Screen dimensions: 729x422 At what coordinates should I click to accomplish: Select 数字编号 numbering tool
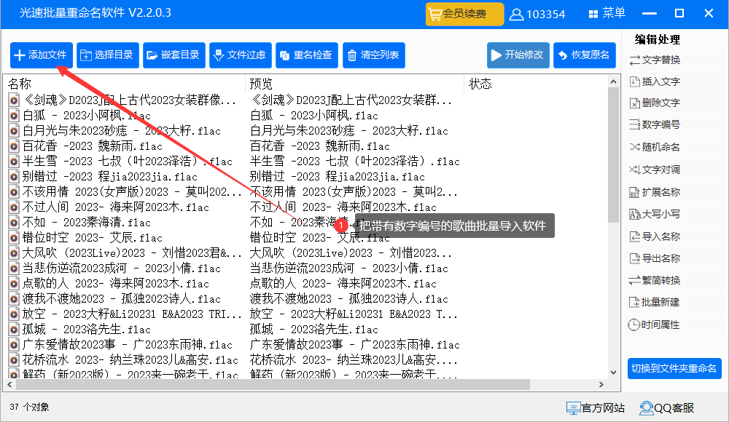(x=655, y=124)
